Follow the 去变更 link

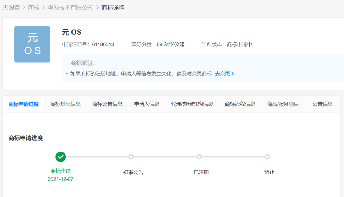[222, 74]
